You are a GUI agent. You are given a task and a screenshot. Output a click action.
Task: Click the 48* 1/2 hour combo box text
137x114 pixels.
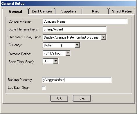(53, 53)
